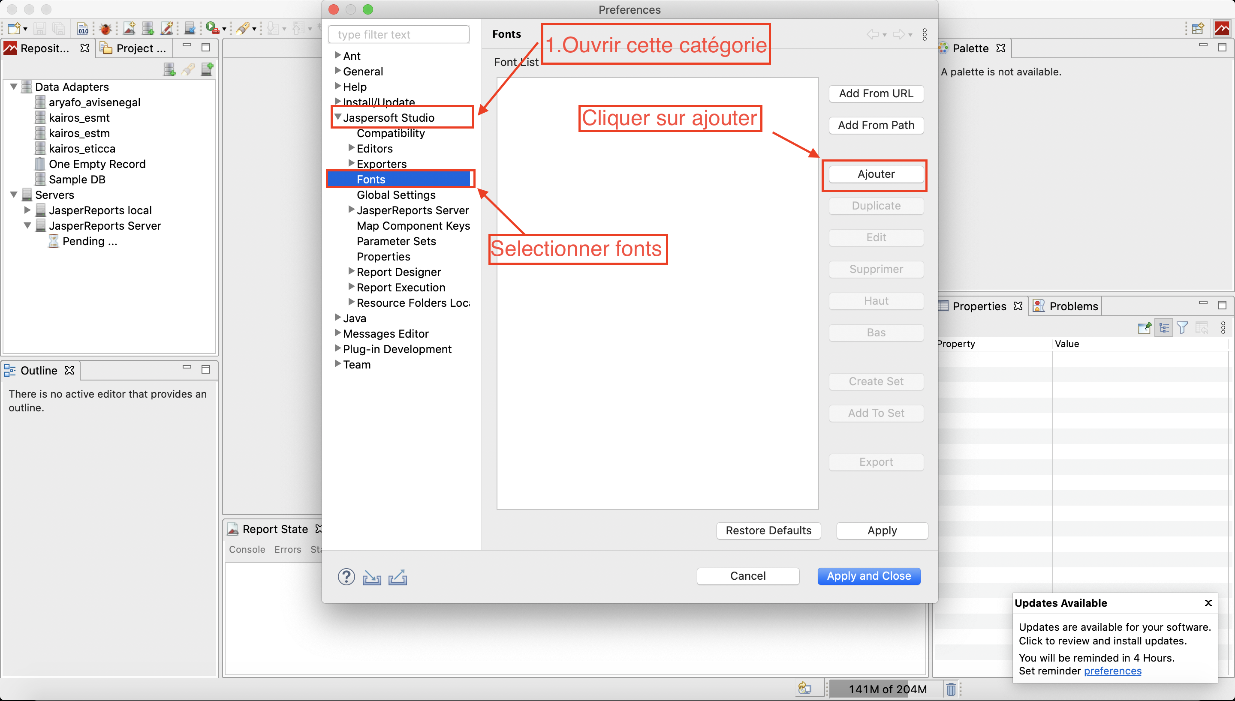Close the Updates Available notification

(1208, 603)
